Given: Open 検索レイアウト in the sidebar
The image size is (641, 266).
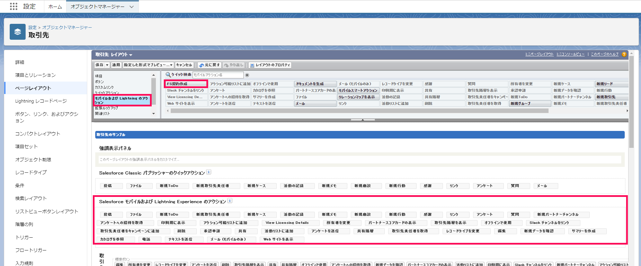Looking at the screenshot, I should click(31, 198).
